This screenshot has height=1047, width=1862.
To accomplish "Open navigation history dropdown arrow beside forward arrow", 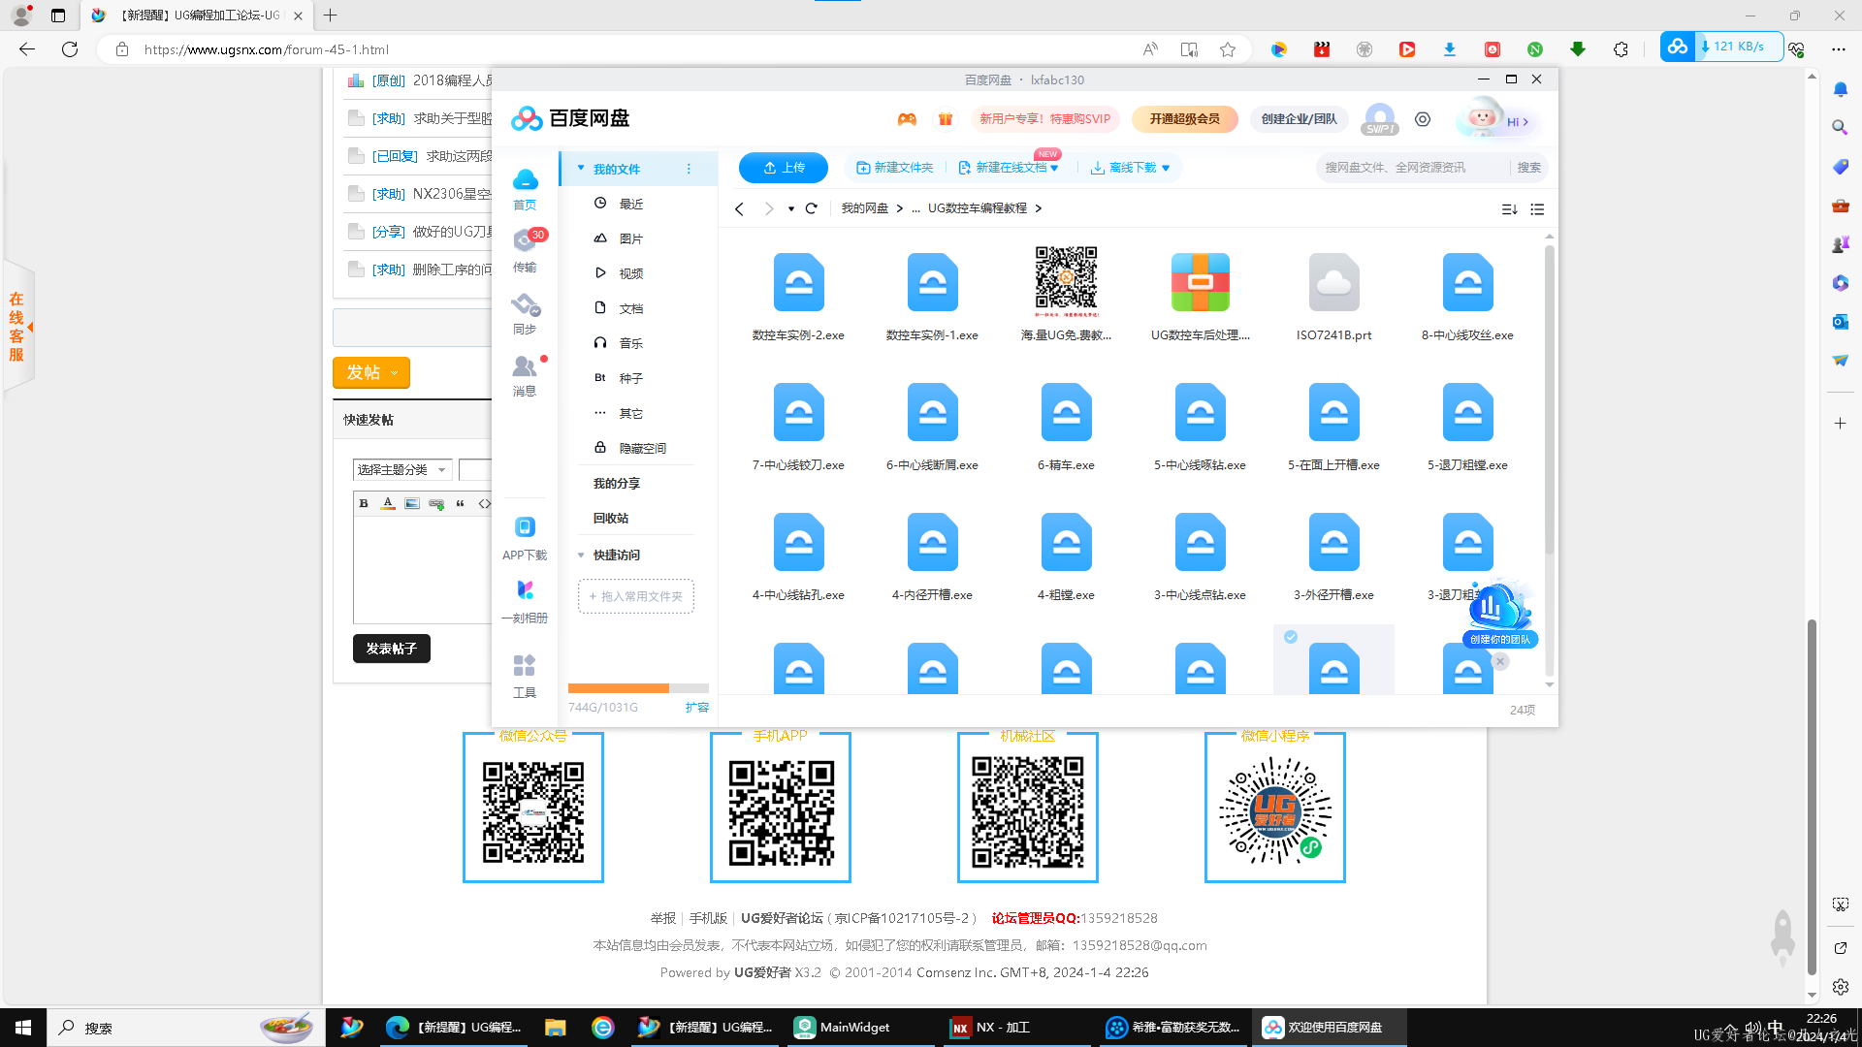I will (791, 209).
